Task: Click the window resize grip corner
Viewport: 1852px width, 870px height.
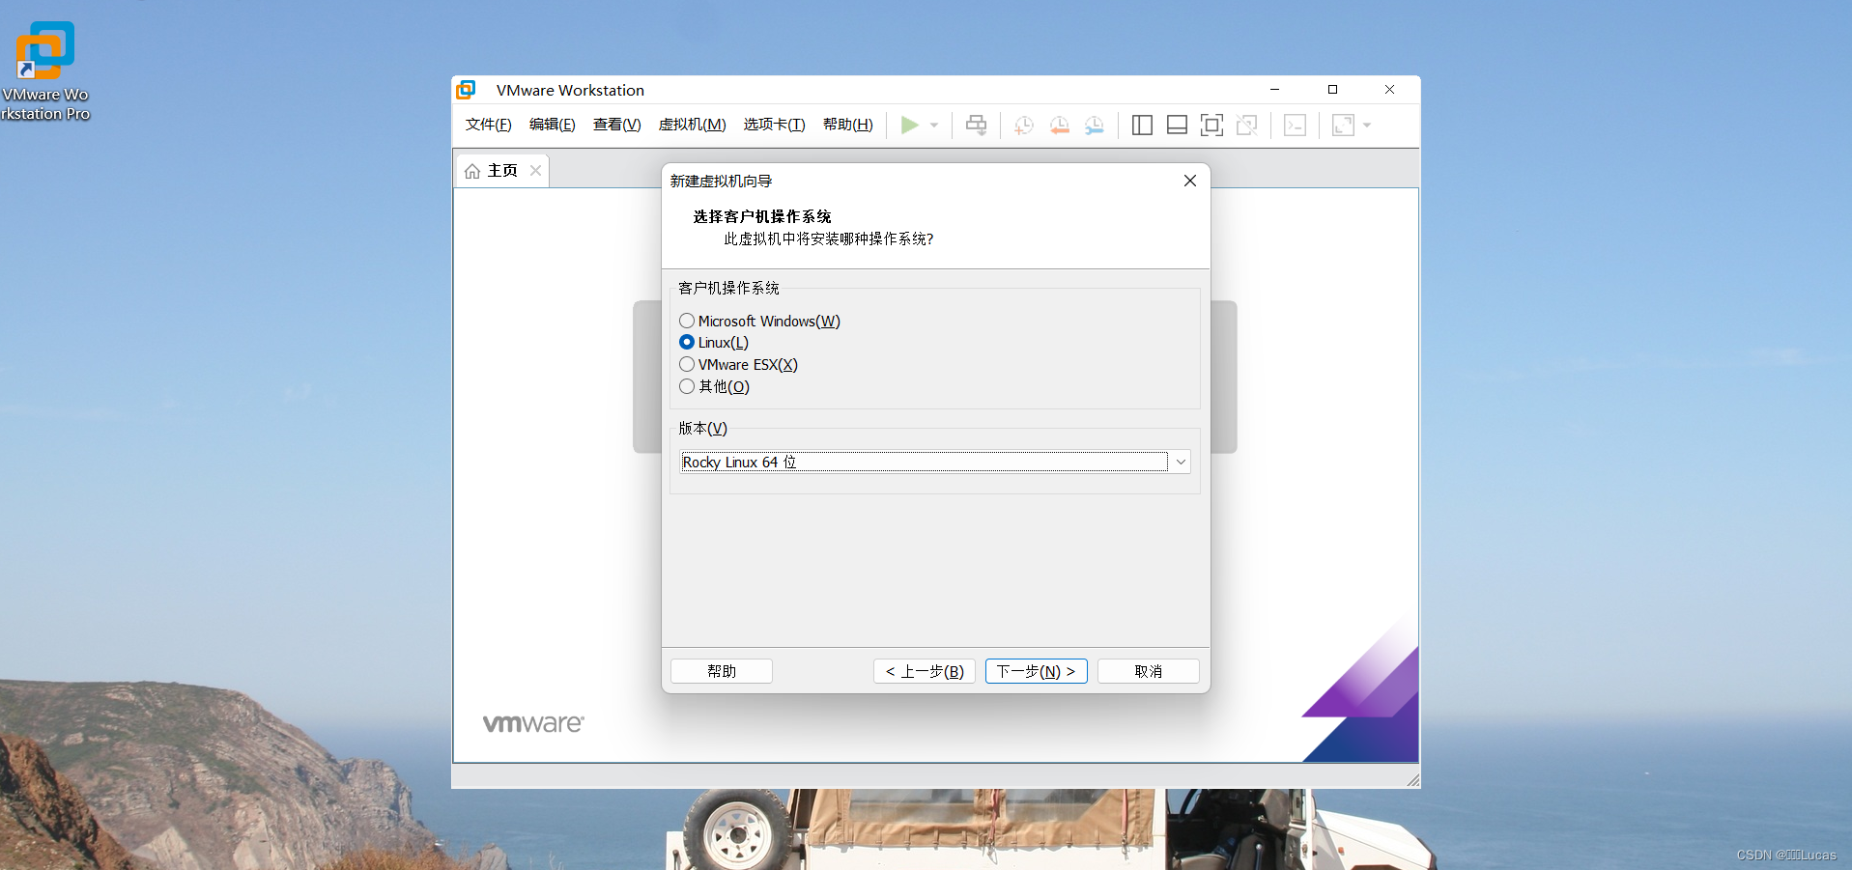Action: 1412,780
